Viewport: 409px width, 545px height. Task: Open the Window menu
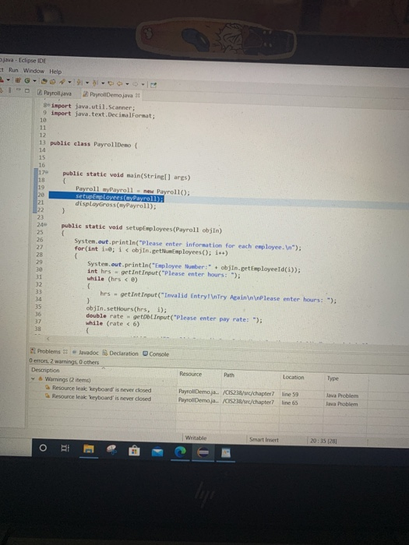(33, 71)
